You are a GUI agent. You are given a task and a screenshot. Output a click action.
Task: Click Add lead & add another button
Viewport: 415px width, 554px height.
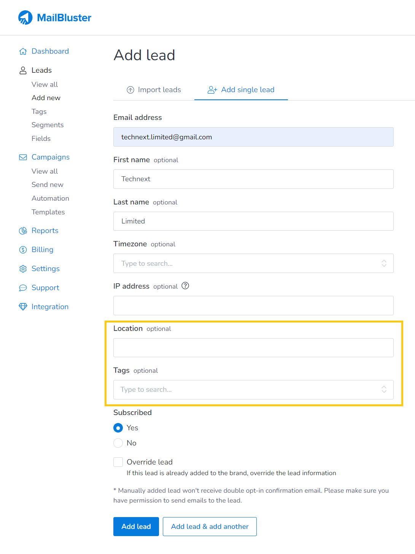tap(210, 527)
